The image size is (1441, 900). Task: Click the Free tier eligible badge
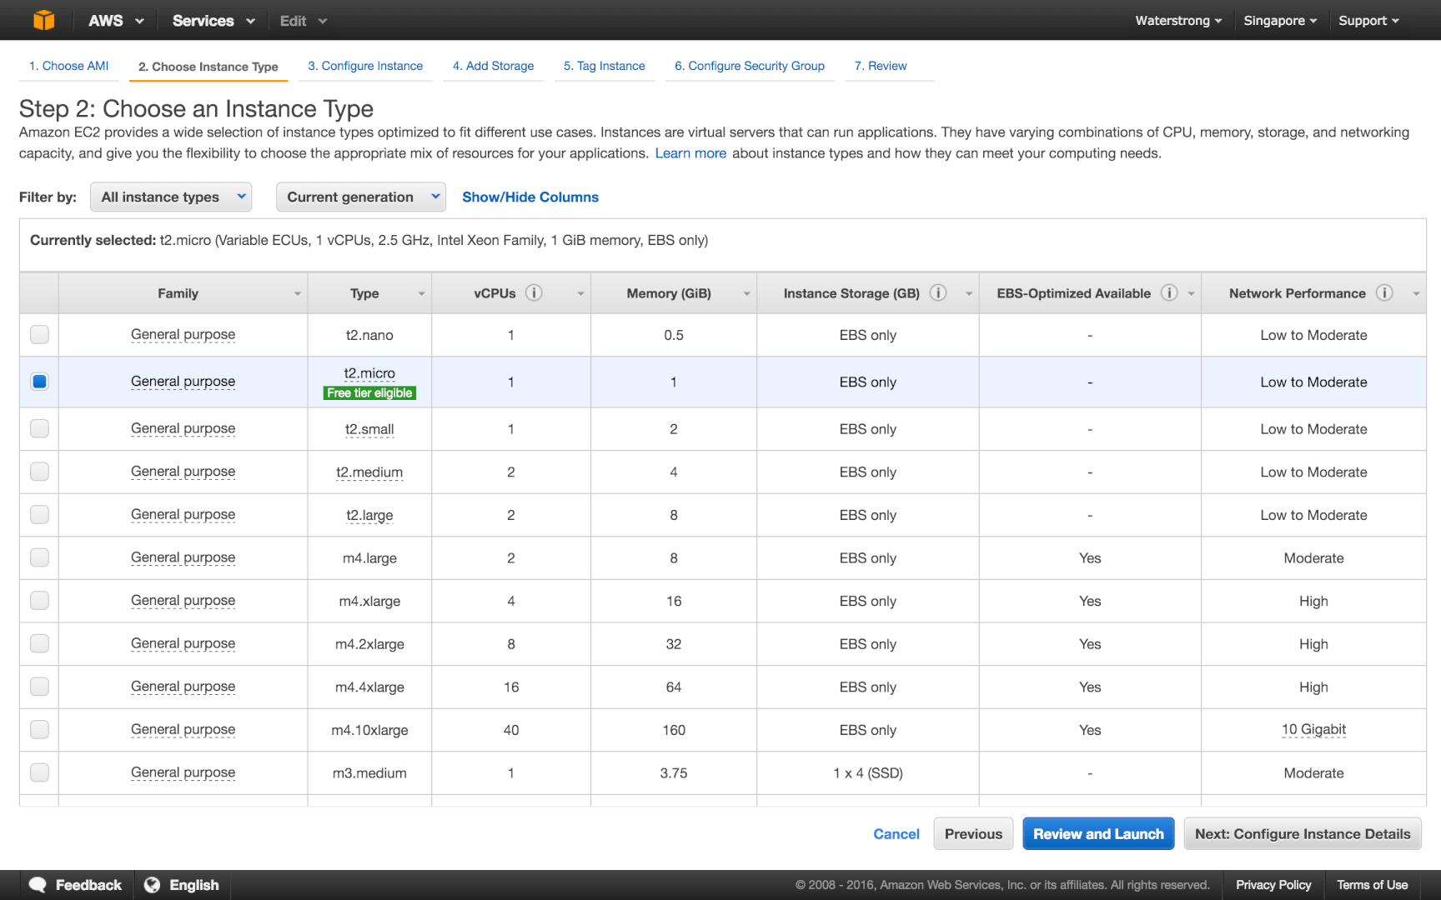369,393
